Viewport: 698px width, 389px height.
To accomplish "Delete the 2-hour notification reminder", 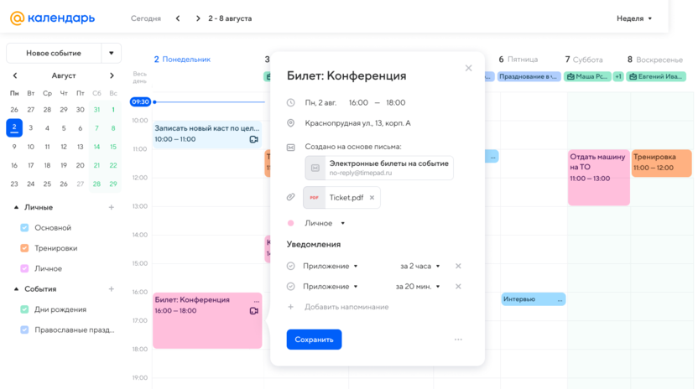I will [458, 266].
